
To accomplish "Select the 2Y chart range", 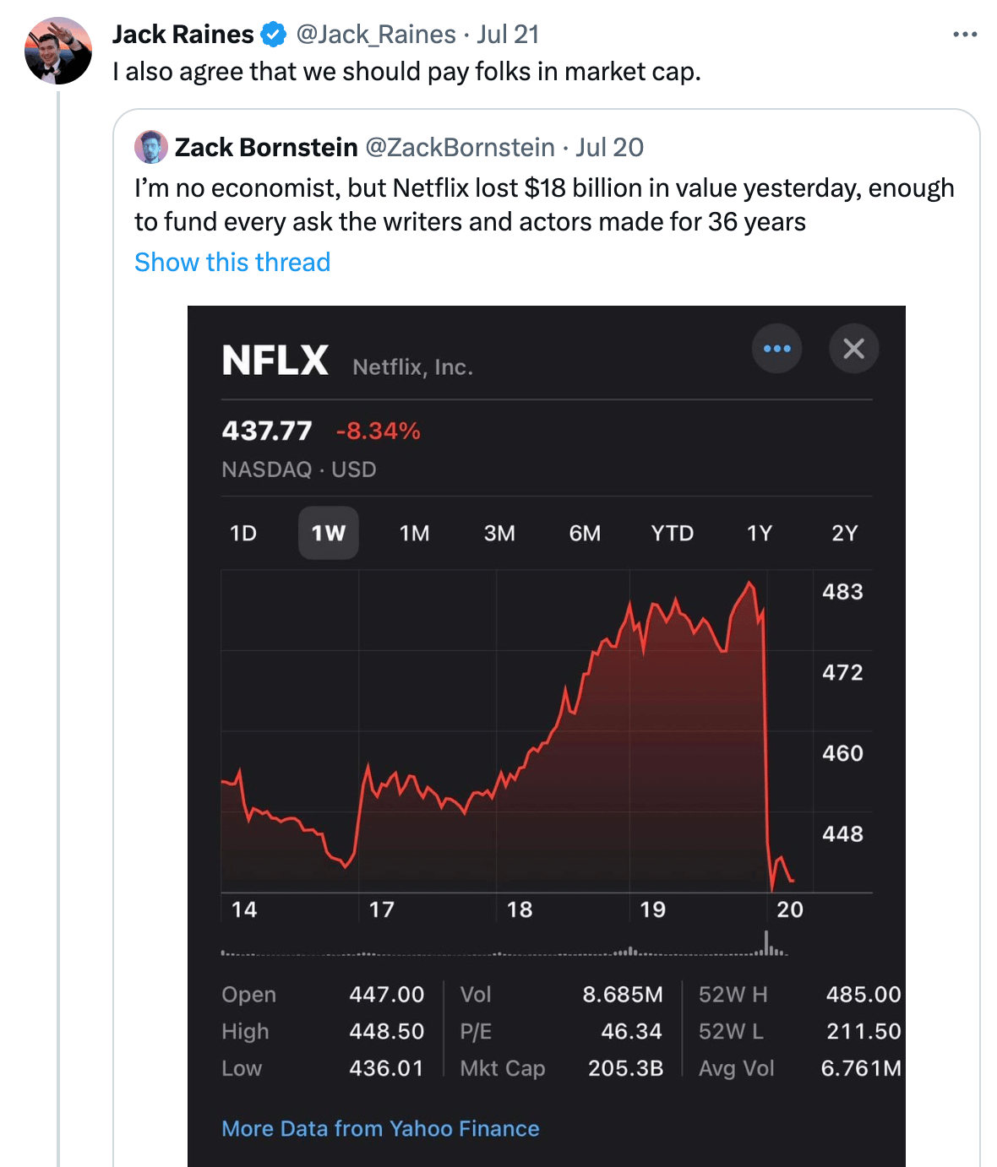I will click(844, 534).
